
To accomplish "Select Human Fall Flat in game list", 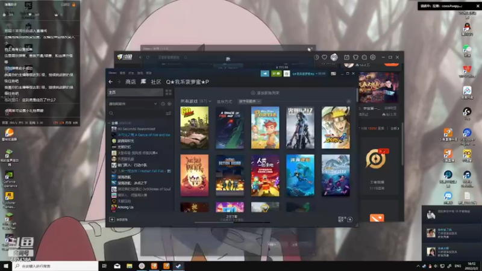I will 141,171.
